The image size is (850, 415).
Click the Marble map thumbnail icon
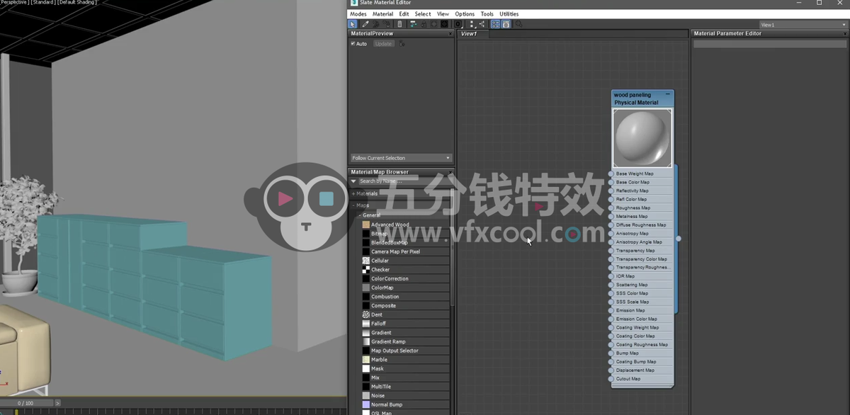point(366,360)
